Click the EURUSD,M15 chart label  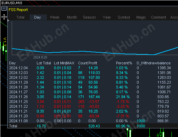click(12, 3)
